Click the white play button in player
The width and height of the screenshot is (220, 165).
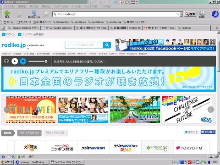coord(15,61)
